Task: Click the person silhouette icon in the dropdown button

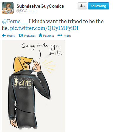Action: (x=81, y=6)
